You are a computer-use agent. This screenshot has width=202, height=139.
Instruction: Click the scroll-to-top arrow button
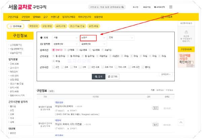181,122
